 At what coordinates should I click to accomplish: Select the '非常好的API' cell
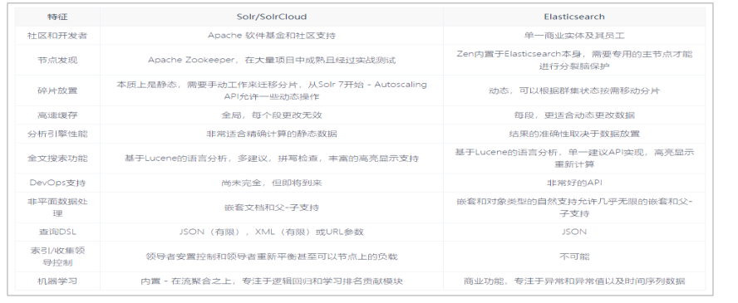[574, 183]
